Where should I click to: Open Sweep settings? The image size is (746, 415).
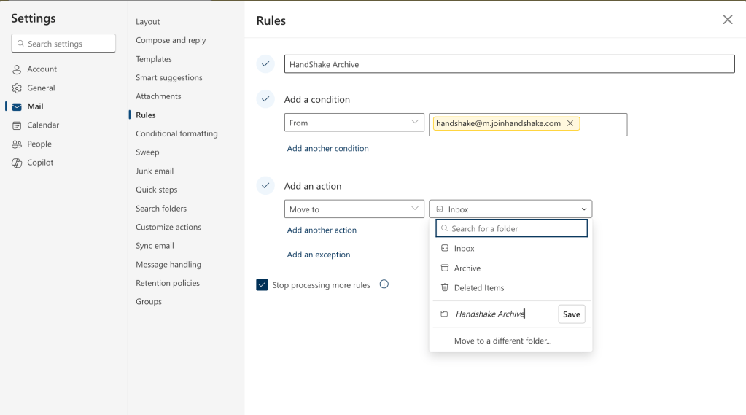coord(147,152)
